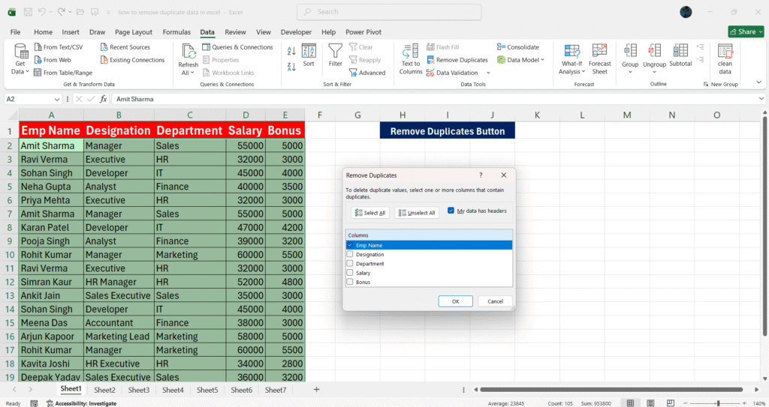Toggle the Filter funnel
The height and width of the screenshot is (407, 769).
click(x=336, y=55)
